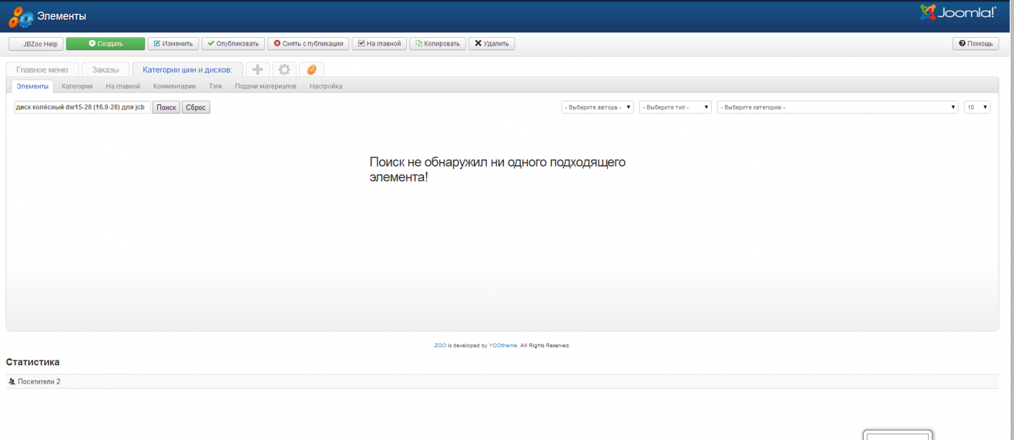1014x440 pixels.
Task: Open the Заказы tab
Action: point(105,70)
